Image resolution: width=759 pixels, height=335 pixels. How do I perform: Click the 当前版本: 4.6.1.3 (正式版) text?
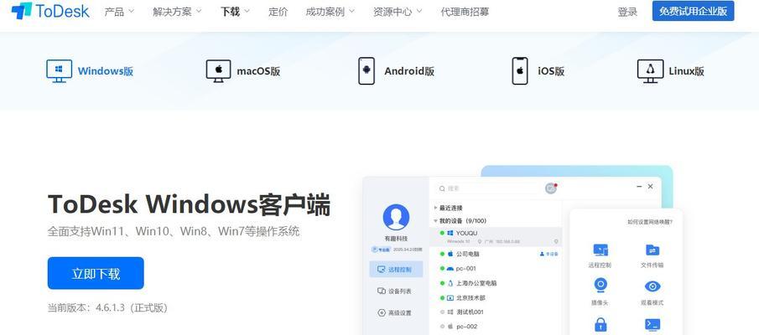tap(107, 308)
